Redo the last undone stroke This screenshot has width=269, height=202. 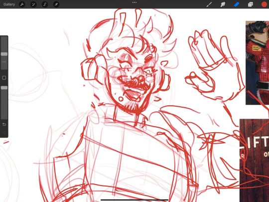(x=4, y=133)
